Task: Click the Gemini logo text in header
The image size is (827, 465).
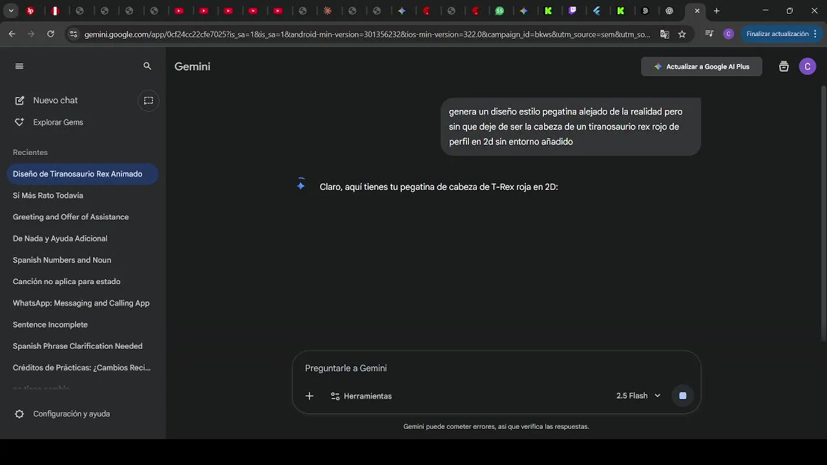Action: [193, 67]
